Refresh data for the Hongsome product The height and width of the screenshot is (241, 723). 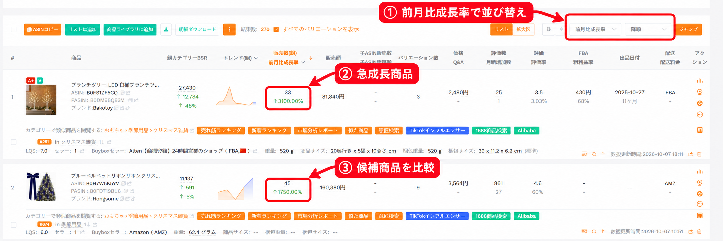(594, 232)
